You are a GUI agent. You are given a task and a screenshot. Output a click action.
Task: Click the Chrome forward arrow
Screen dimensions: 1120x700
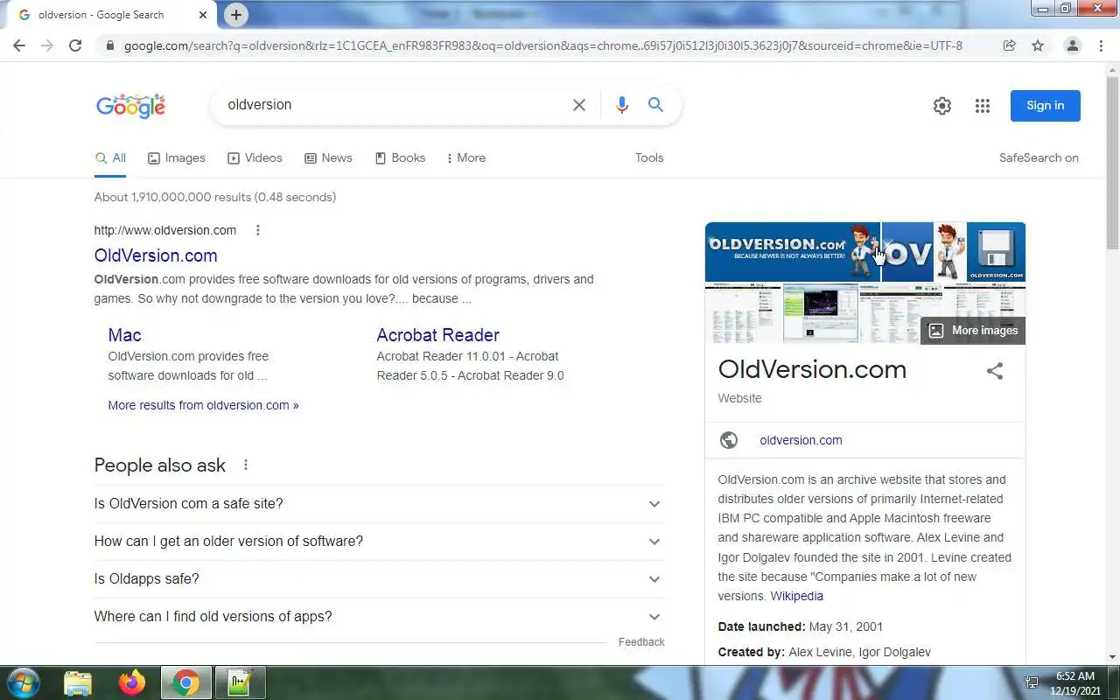tap(47, 45)
